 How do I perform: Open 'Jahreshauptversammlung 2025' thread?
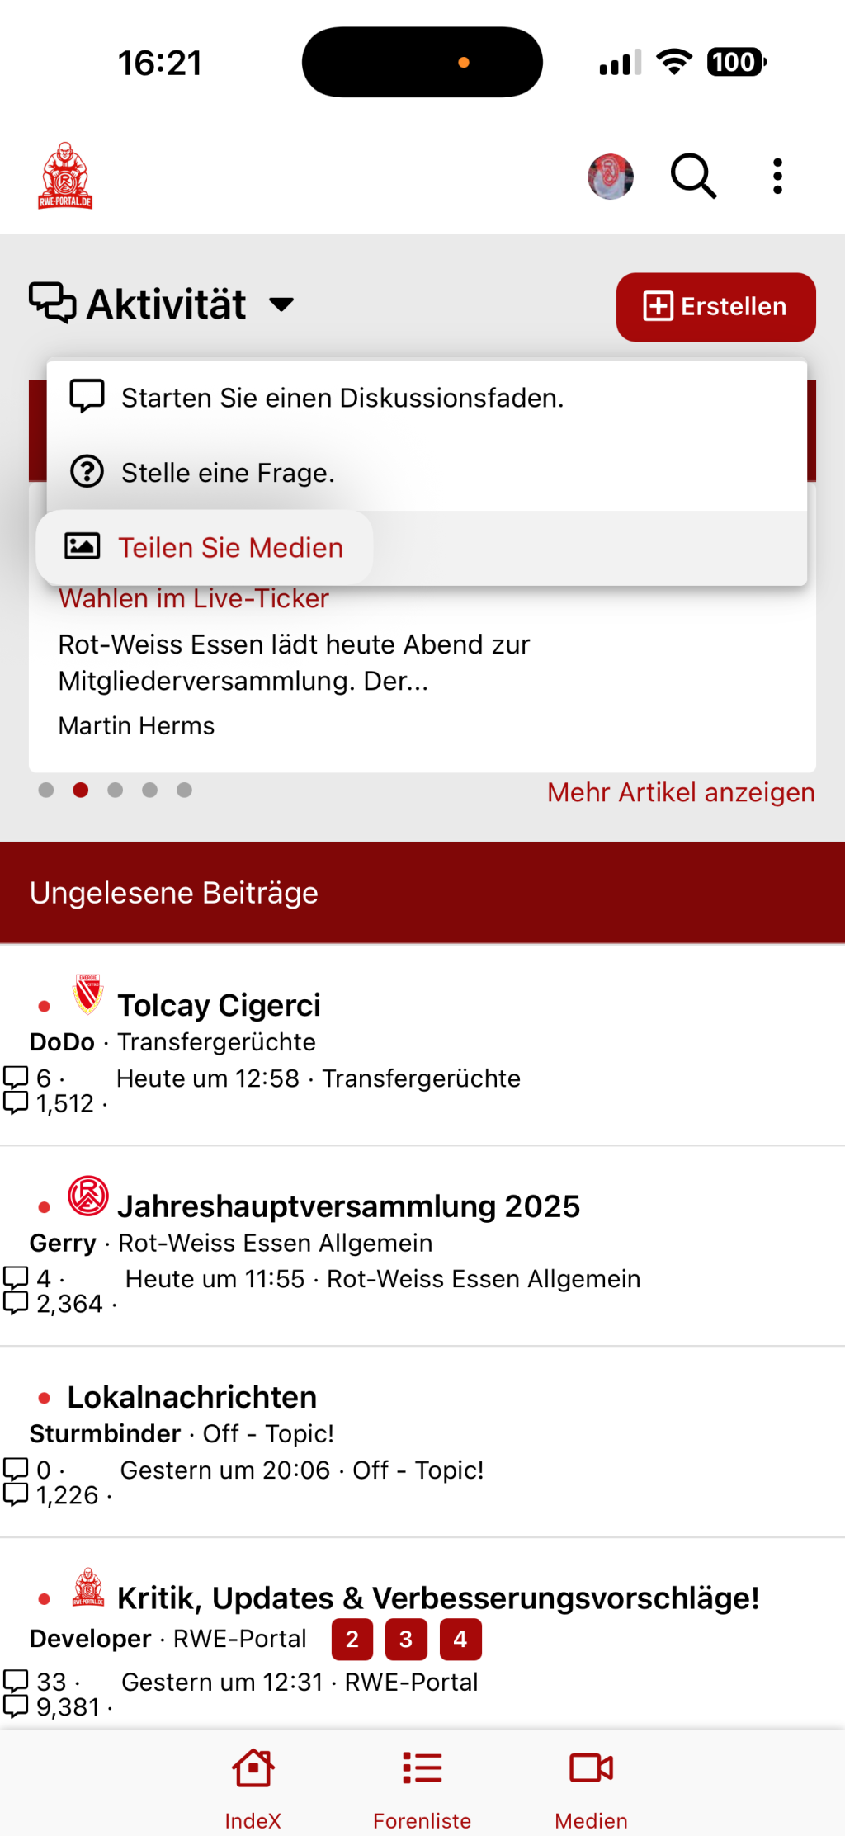click(x=348, y=1206)
